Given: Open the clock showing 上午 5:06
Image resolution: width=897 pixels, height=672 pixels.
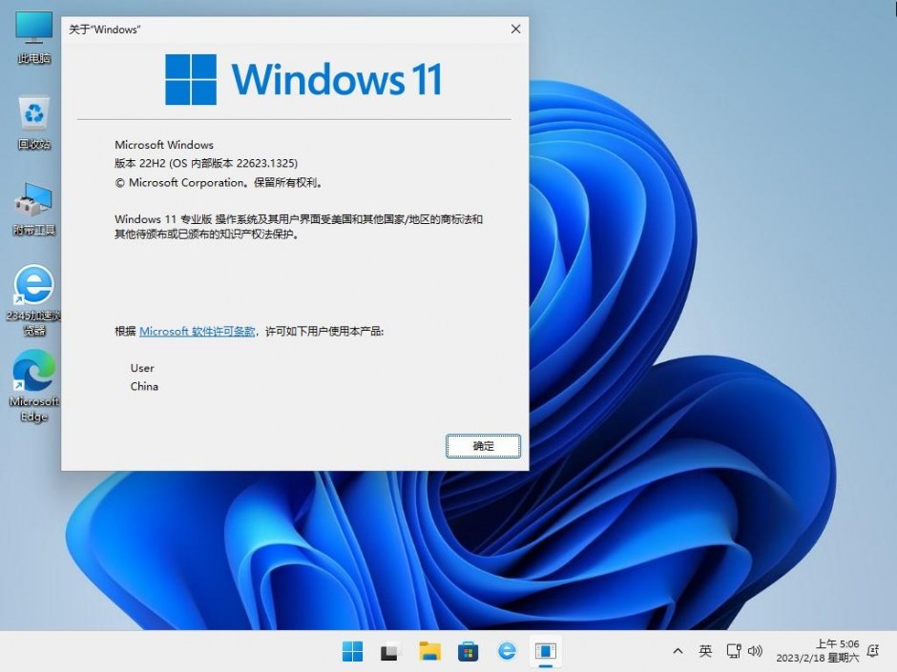Looking at the screenshot, I should 818,651.
